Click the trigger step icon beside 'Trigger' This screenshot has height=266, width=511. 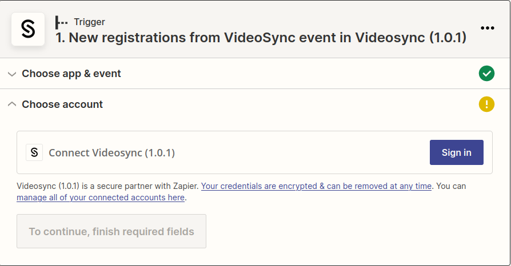pos(61,22)
